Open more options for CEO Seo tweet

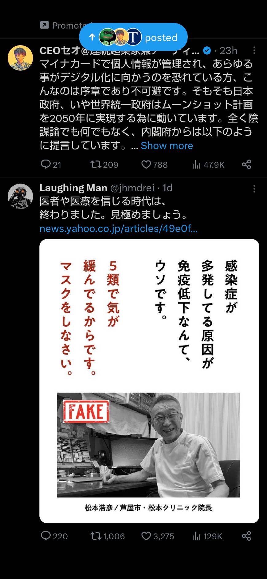[x=254, y=50]
